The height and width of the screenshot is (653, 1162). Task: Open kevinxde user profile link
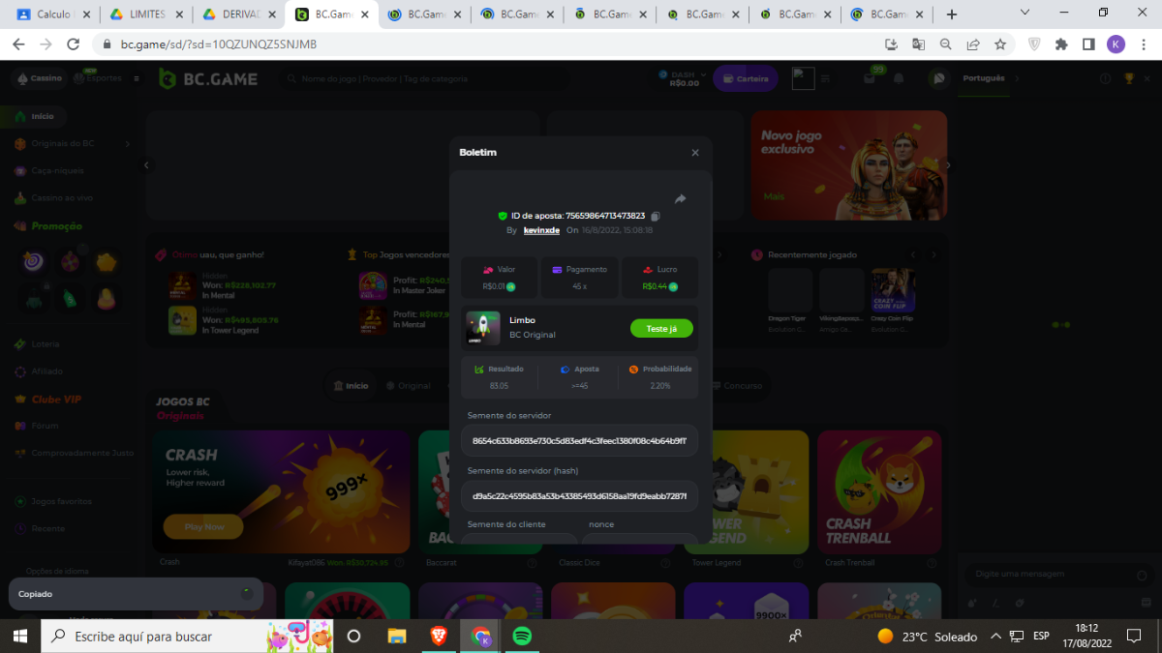pyautogui.click(x=541, y=230)
